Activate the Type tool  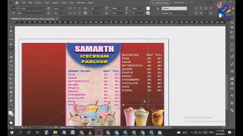(11, 49)
